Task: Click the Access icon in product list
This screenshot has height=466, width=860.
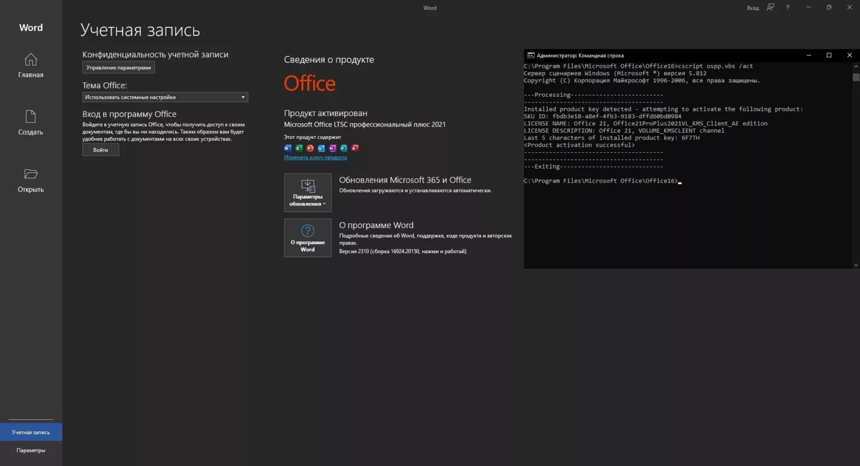Action: [355, 148]
